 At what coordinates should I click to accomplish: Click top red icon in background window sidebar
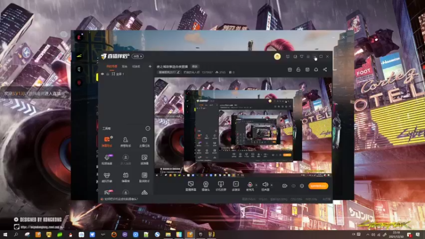point(79,37)
